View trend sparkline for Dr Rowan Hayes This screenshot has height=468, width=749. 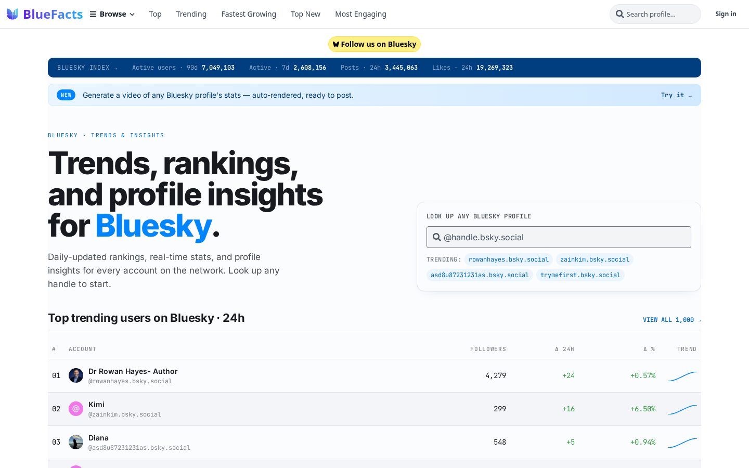pyautogui.click(x=682, y=375)
